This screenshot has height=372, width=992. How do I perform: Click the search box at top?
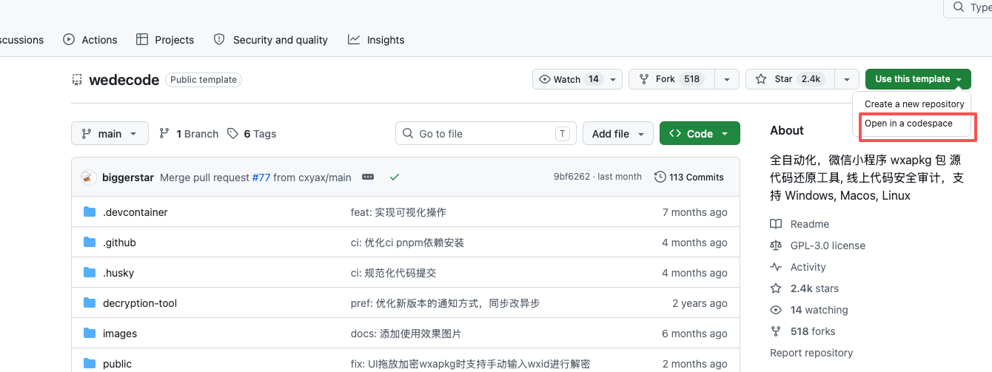(968, 7)
